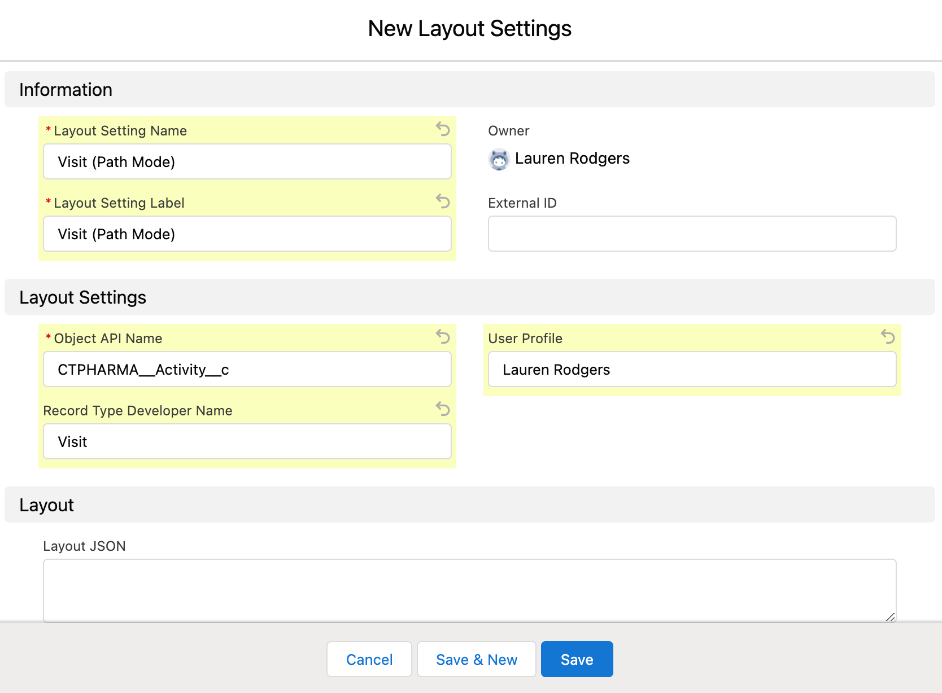
Task: Cancel the new layout setting
Action: click(x=369, y=659)
